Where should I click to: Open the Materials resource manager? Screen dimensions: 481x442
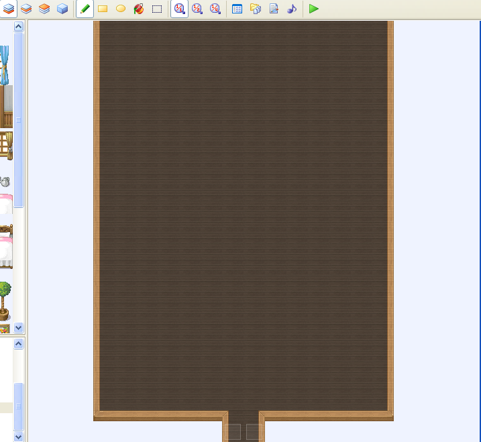click(x=255, y=9)
